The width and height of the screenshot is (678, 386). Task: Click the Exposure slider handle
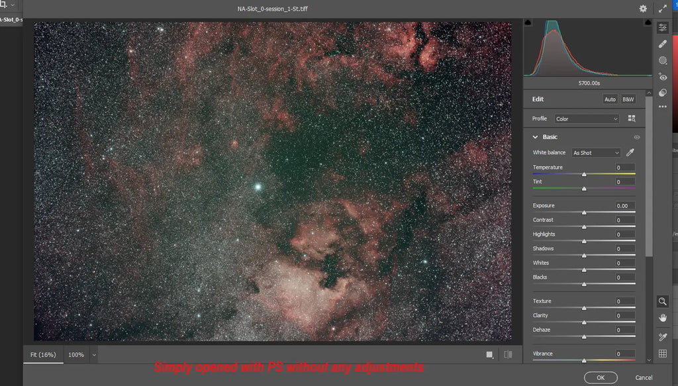[x=584, y=213]
